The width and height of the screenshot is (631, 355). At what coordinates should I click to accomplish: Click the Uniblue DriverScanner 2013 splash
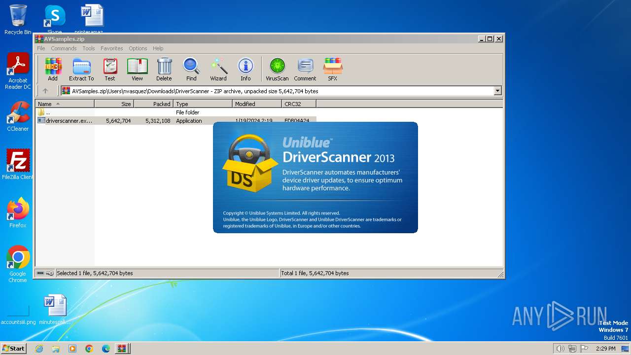pos(315,177)
